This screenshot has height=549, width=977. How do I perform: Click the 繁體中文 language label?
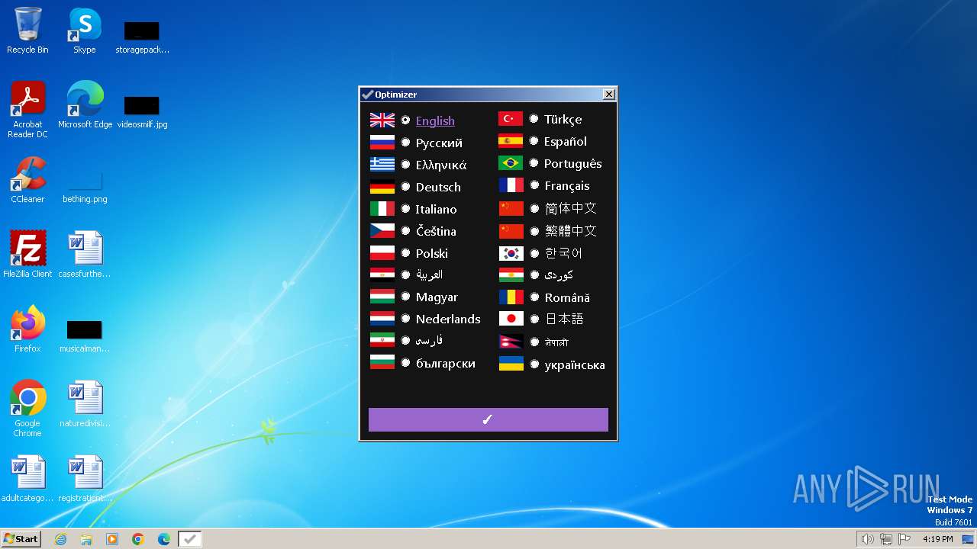pos(571,230)
